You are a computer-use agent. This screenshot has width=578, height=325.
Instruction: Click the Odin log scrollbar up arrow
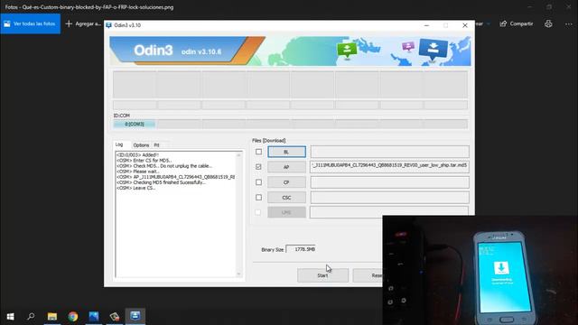238,155
